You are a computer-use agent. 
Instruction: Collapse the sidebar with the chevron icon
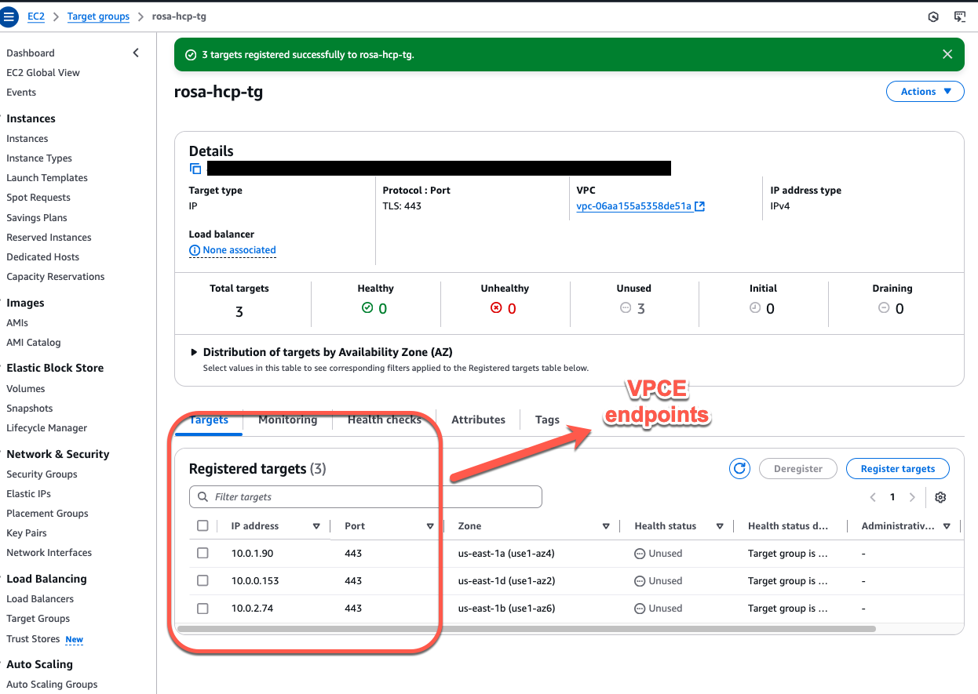[x=136, y=53]
